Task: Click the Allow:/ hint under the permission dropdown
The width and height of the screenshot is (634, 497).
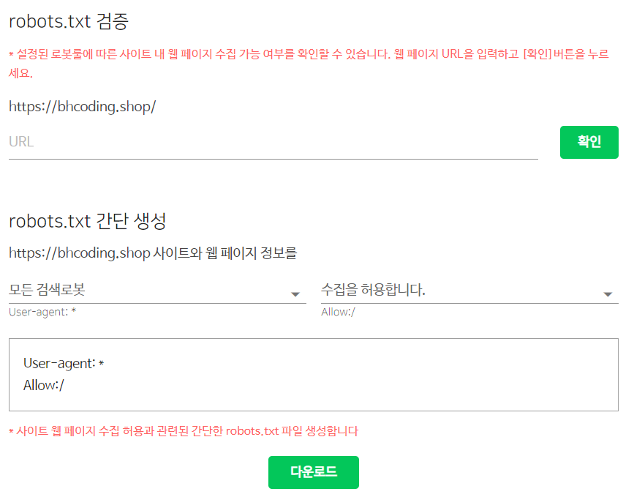Action: [338, 312]
